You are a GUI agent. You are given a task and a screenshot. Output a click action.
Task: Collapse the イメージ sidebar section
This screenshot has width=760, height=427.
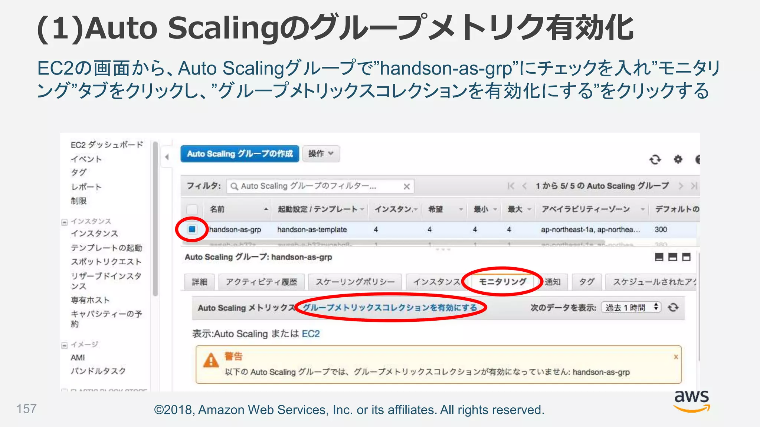65,345
